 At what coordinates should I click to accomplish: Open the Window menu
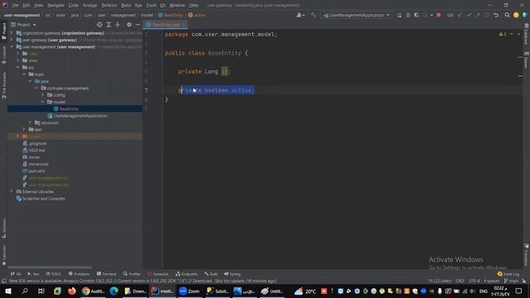[x=177, y=6]
